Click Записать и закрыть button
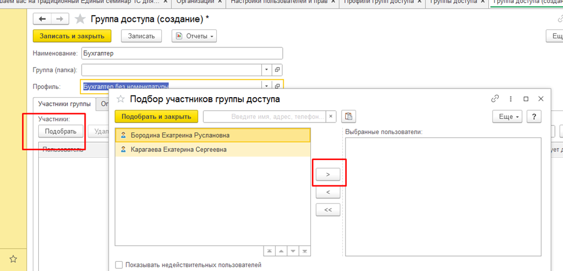This screenshot has width=563, height=271. click(72, 36)
